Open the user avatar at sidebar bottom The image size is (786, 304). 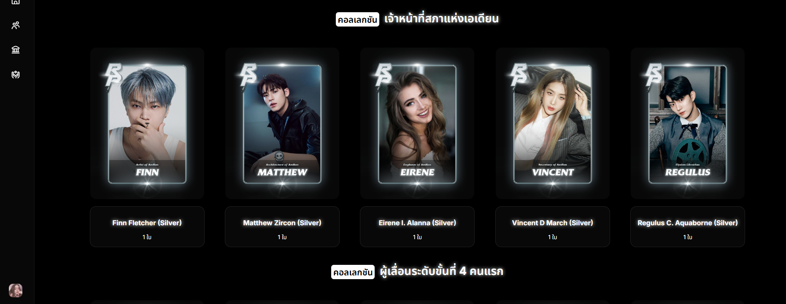[16, 291]
